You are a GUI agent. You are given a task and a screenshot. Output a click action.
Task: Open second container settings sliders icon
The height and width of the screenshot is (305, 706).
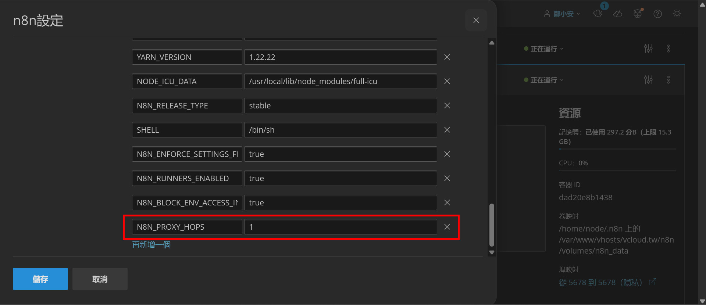[x=648, y=80]
